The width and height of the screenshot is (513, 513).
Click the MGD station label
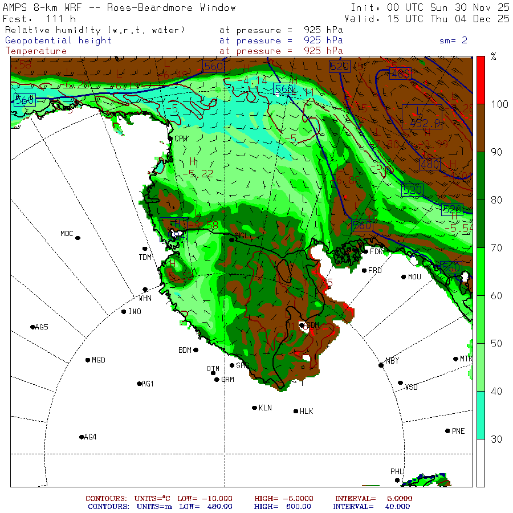pyautogui.click(x=99, y=360)
